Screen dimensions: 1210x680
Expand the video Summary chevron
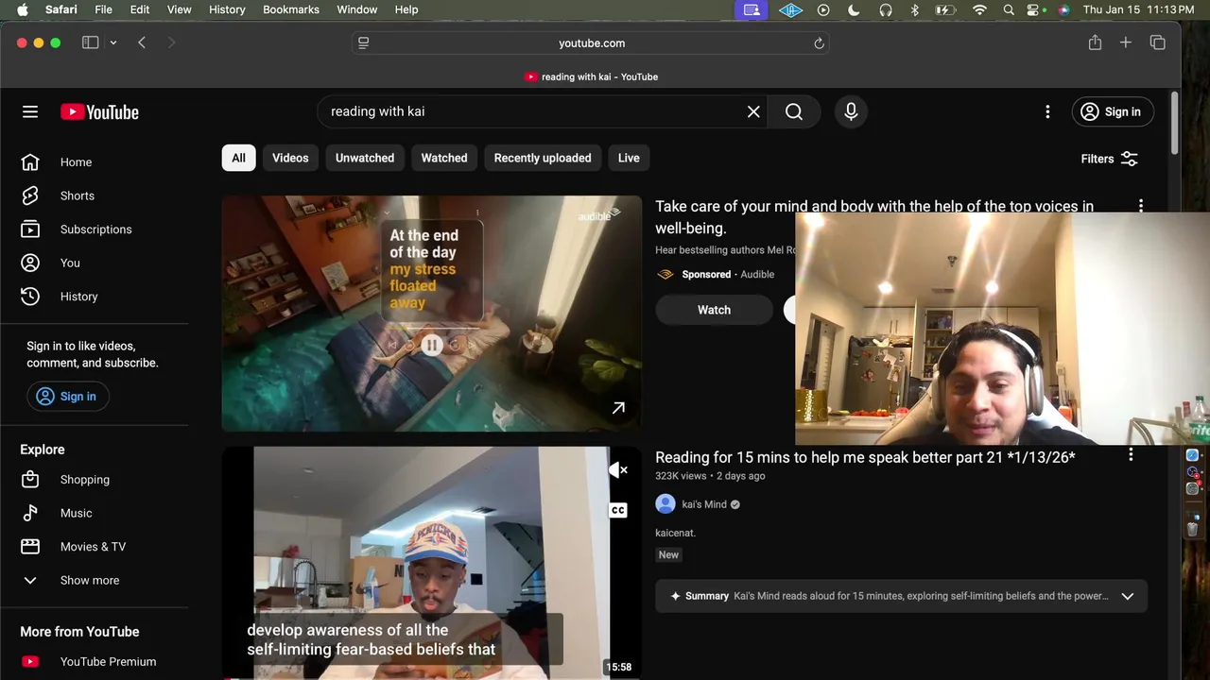[x=1127, y=596]
